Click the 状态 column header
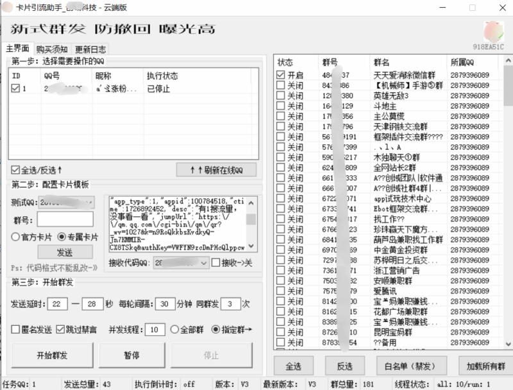This screenshot has width=513, height=390. pos(296,62)
